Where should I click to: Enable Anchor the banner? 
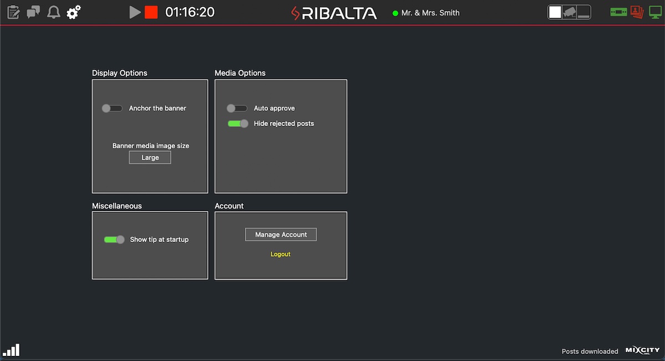112,108
